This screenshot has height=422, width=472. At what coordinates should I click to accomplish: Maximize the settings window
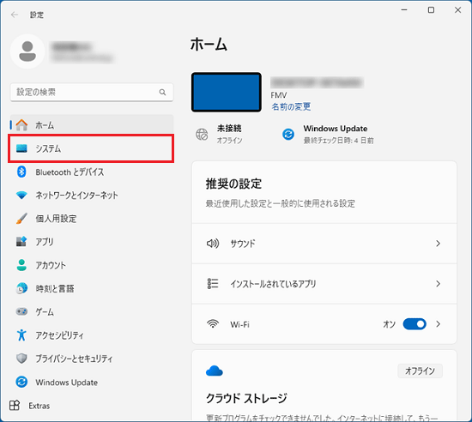[431, 10]
